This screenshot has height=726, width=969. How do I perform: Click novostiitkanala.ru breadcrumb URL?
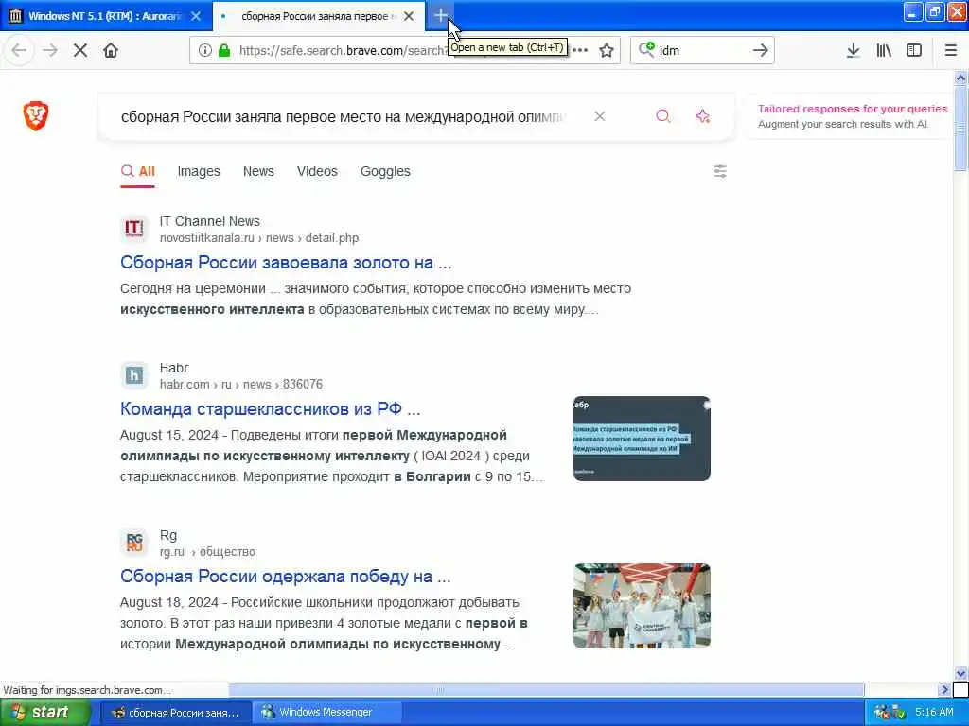tap(259, 237)
